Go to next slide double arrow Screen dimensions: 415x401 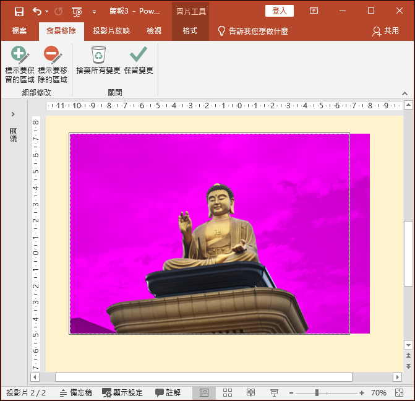coord(408,366)
